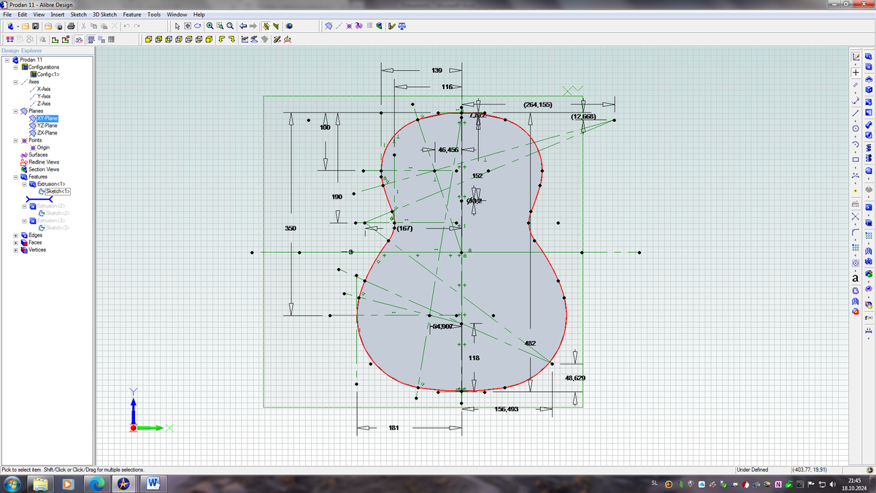
Task: Collapse the Features node in the tree
Action: (x=15, y=177)
